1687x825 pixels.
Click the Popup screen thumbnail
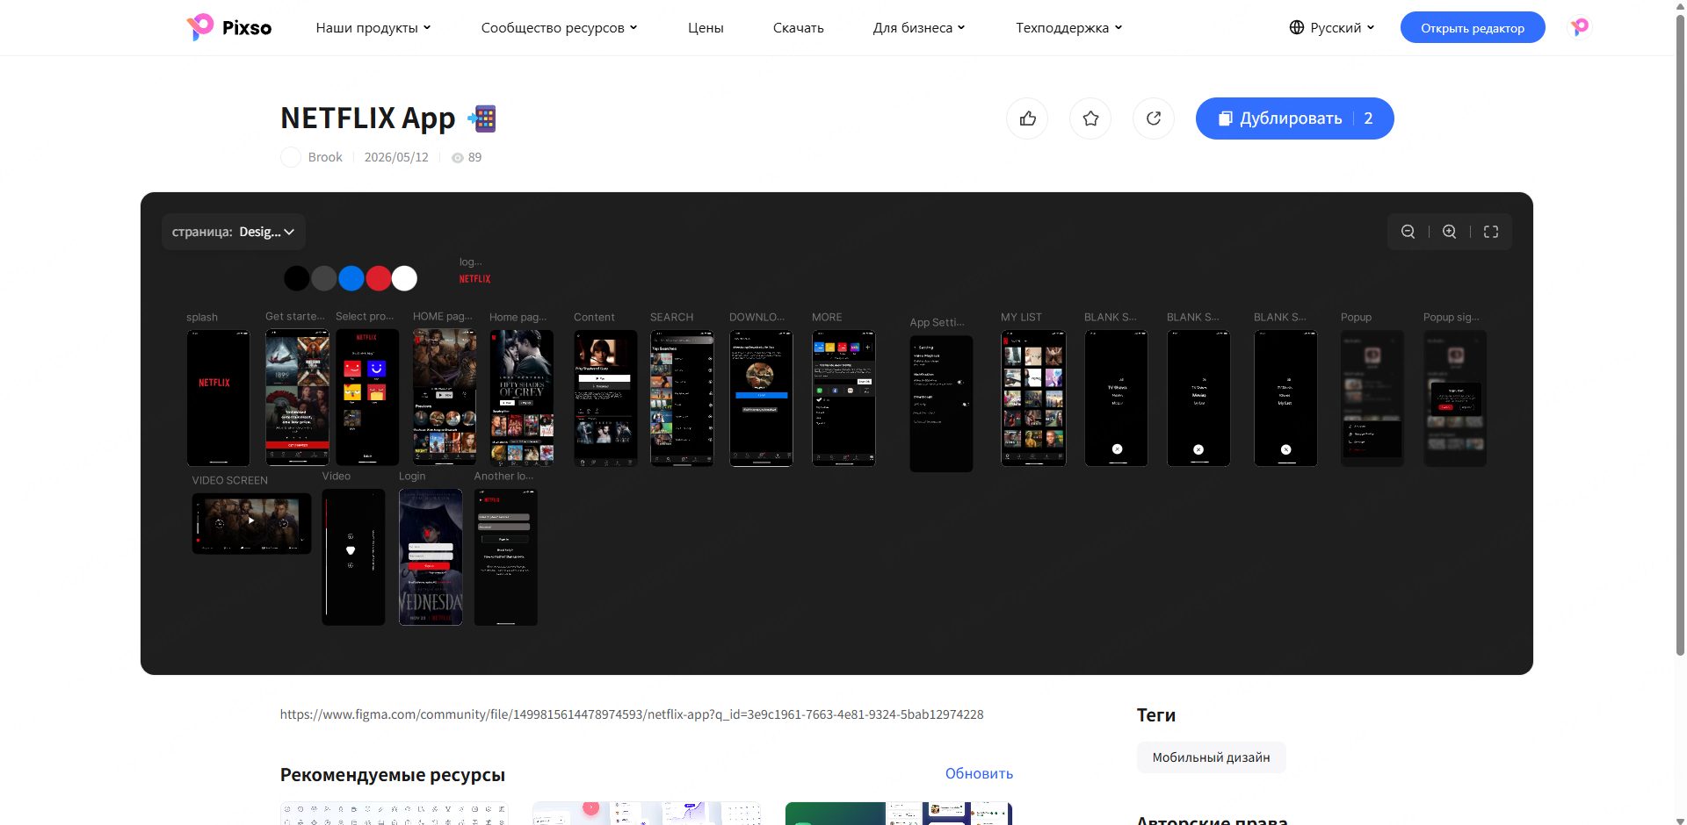pos(1372,398)
